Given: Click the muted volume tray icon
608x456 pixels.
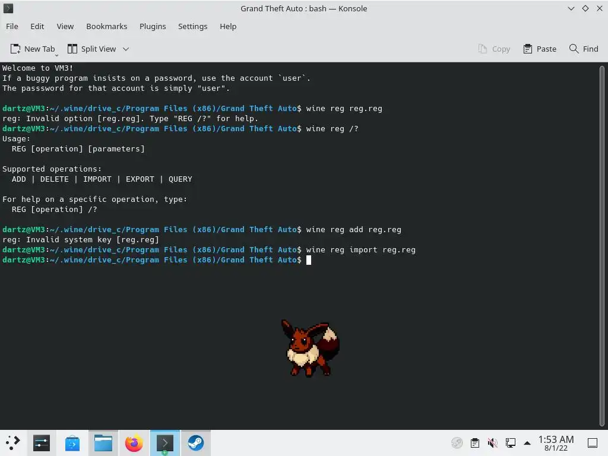Looking at the screenshot, I should [x=492, y=443].
